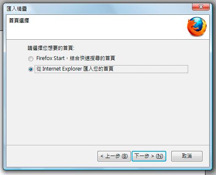Image resolution: width=216 pixels, height=175 pixels.
Task: Click the prompt text '請選擇您想要的首頁:'
Action: coord(51,48)
